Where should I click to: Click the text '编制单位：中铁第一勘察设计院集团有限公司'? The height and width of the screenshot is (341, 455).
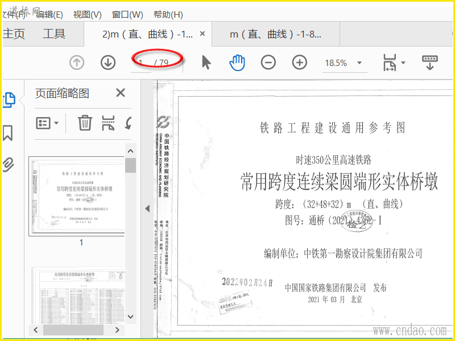[343, 253]
